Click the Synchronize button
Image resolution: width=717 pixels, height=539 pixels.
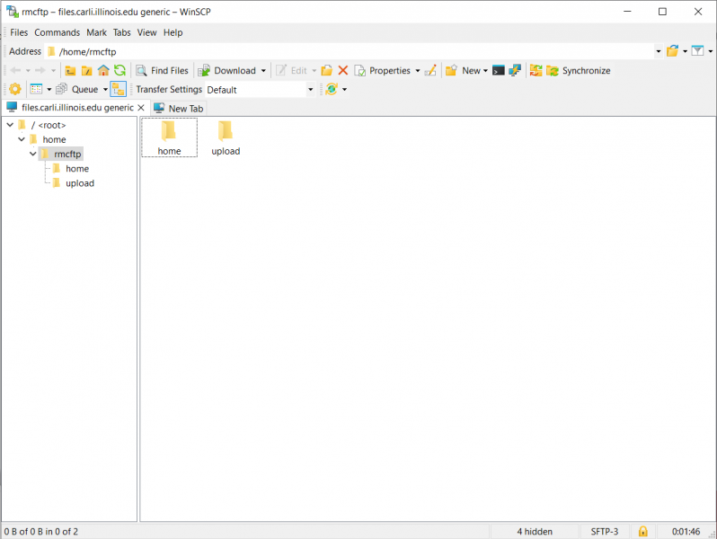578,71
